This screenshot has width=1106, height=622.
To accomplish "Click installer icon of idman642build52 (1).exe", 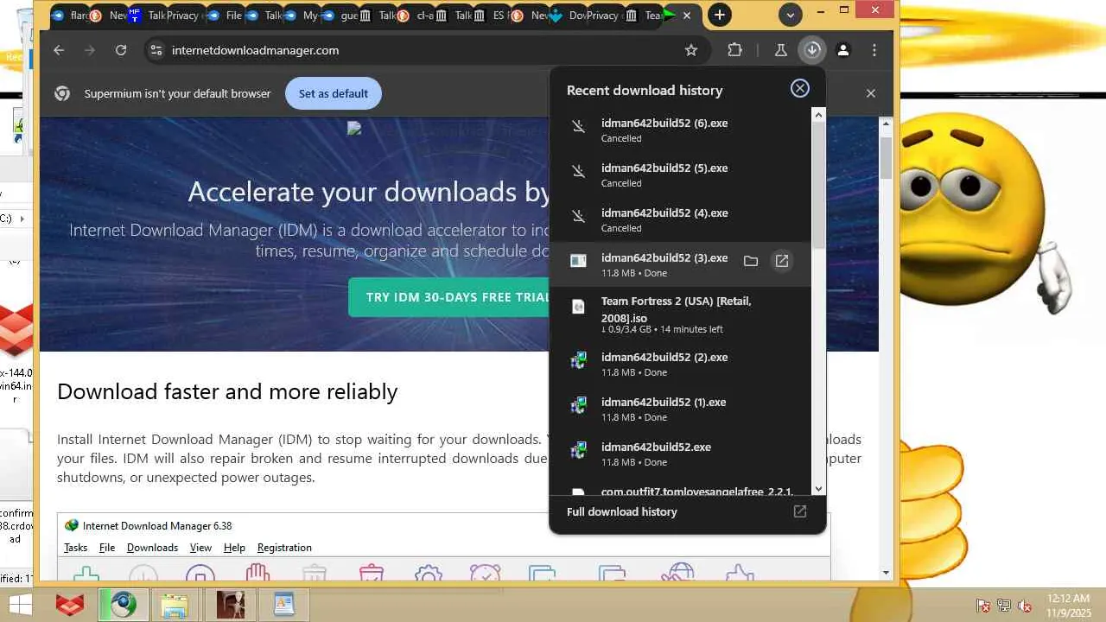I will click(579, 405).
